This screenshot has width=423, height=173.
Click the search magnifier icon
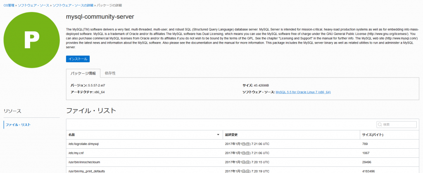click(x=380, y=124)
